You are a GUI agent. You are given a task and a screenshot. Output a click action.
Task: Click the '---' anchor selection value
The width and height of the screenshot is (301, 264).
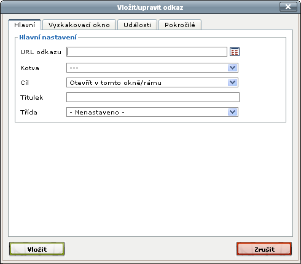point(74,68)
